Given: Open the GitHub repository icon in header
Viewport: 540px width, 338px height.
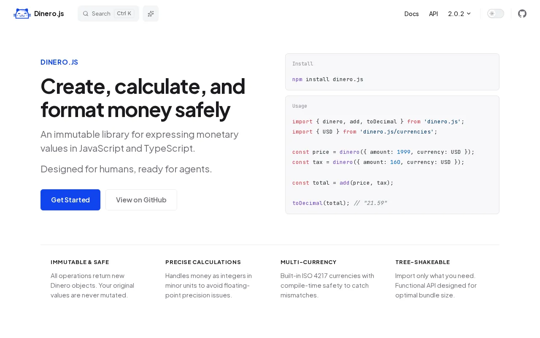Looking at the screenshot, I should pos(522,14).
